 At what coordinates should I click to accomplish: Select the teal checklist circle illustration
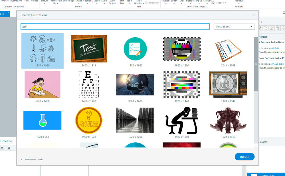coord(135,49)
